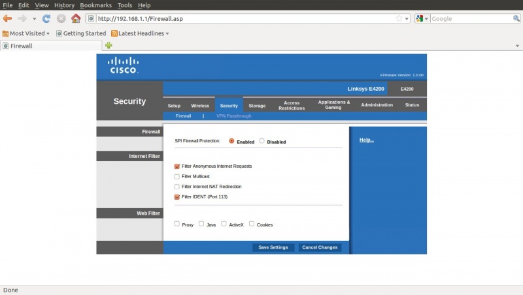523x295 pixels.
Task: Click the Home icon in toolbar
Action: 76,19
